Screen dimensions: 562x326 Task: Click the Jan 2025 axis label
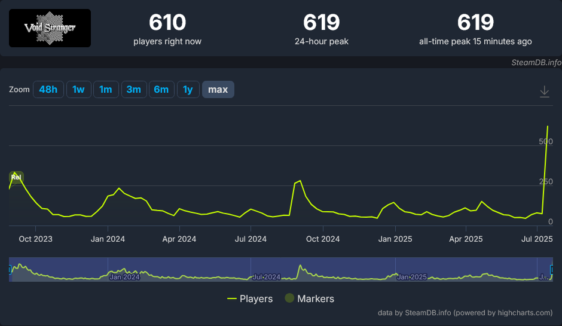(x=395, y=239)
